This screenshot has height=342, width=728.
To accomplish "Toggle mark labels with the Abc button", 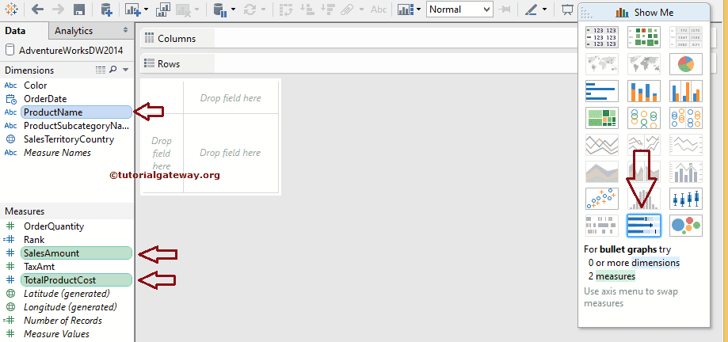I will pos(379,9).
